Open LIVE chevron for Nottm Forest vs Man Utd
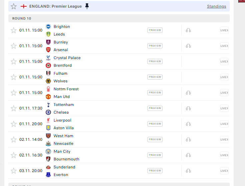The image size is (245, 186). pos(224,93)
